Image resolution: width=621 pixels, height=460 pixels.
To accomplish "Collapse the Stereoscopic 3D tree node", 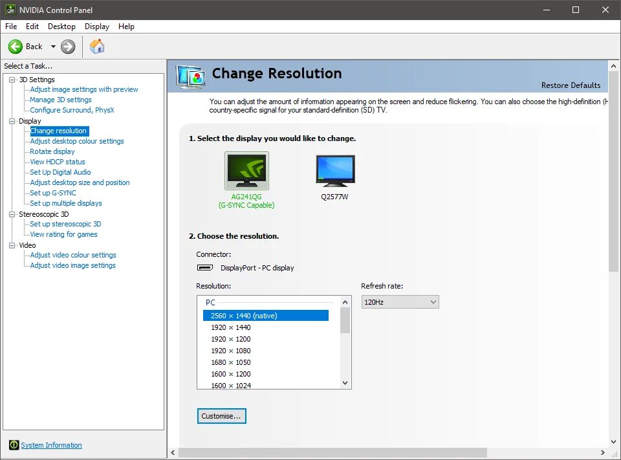I will pos(12,214).
